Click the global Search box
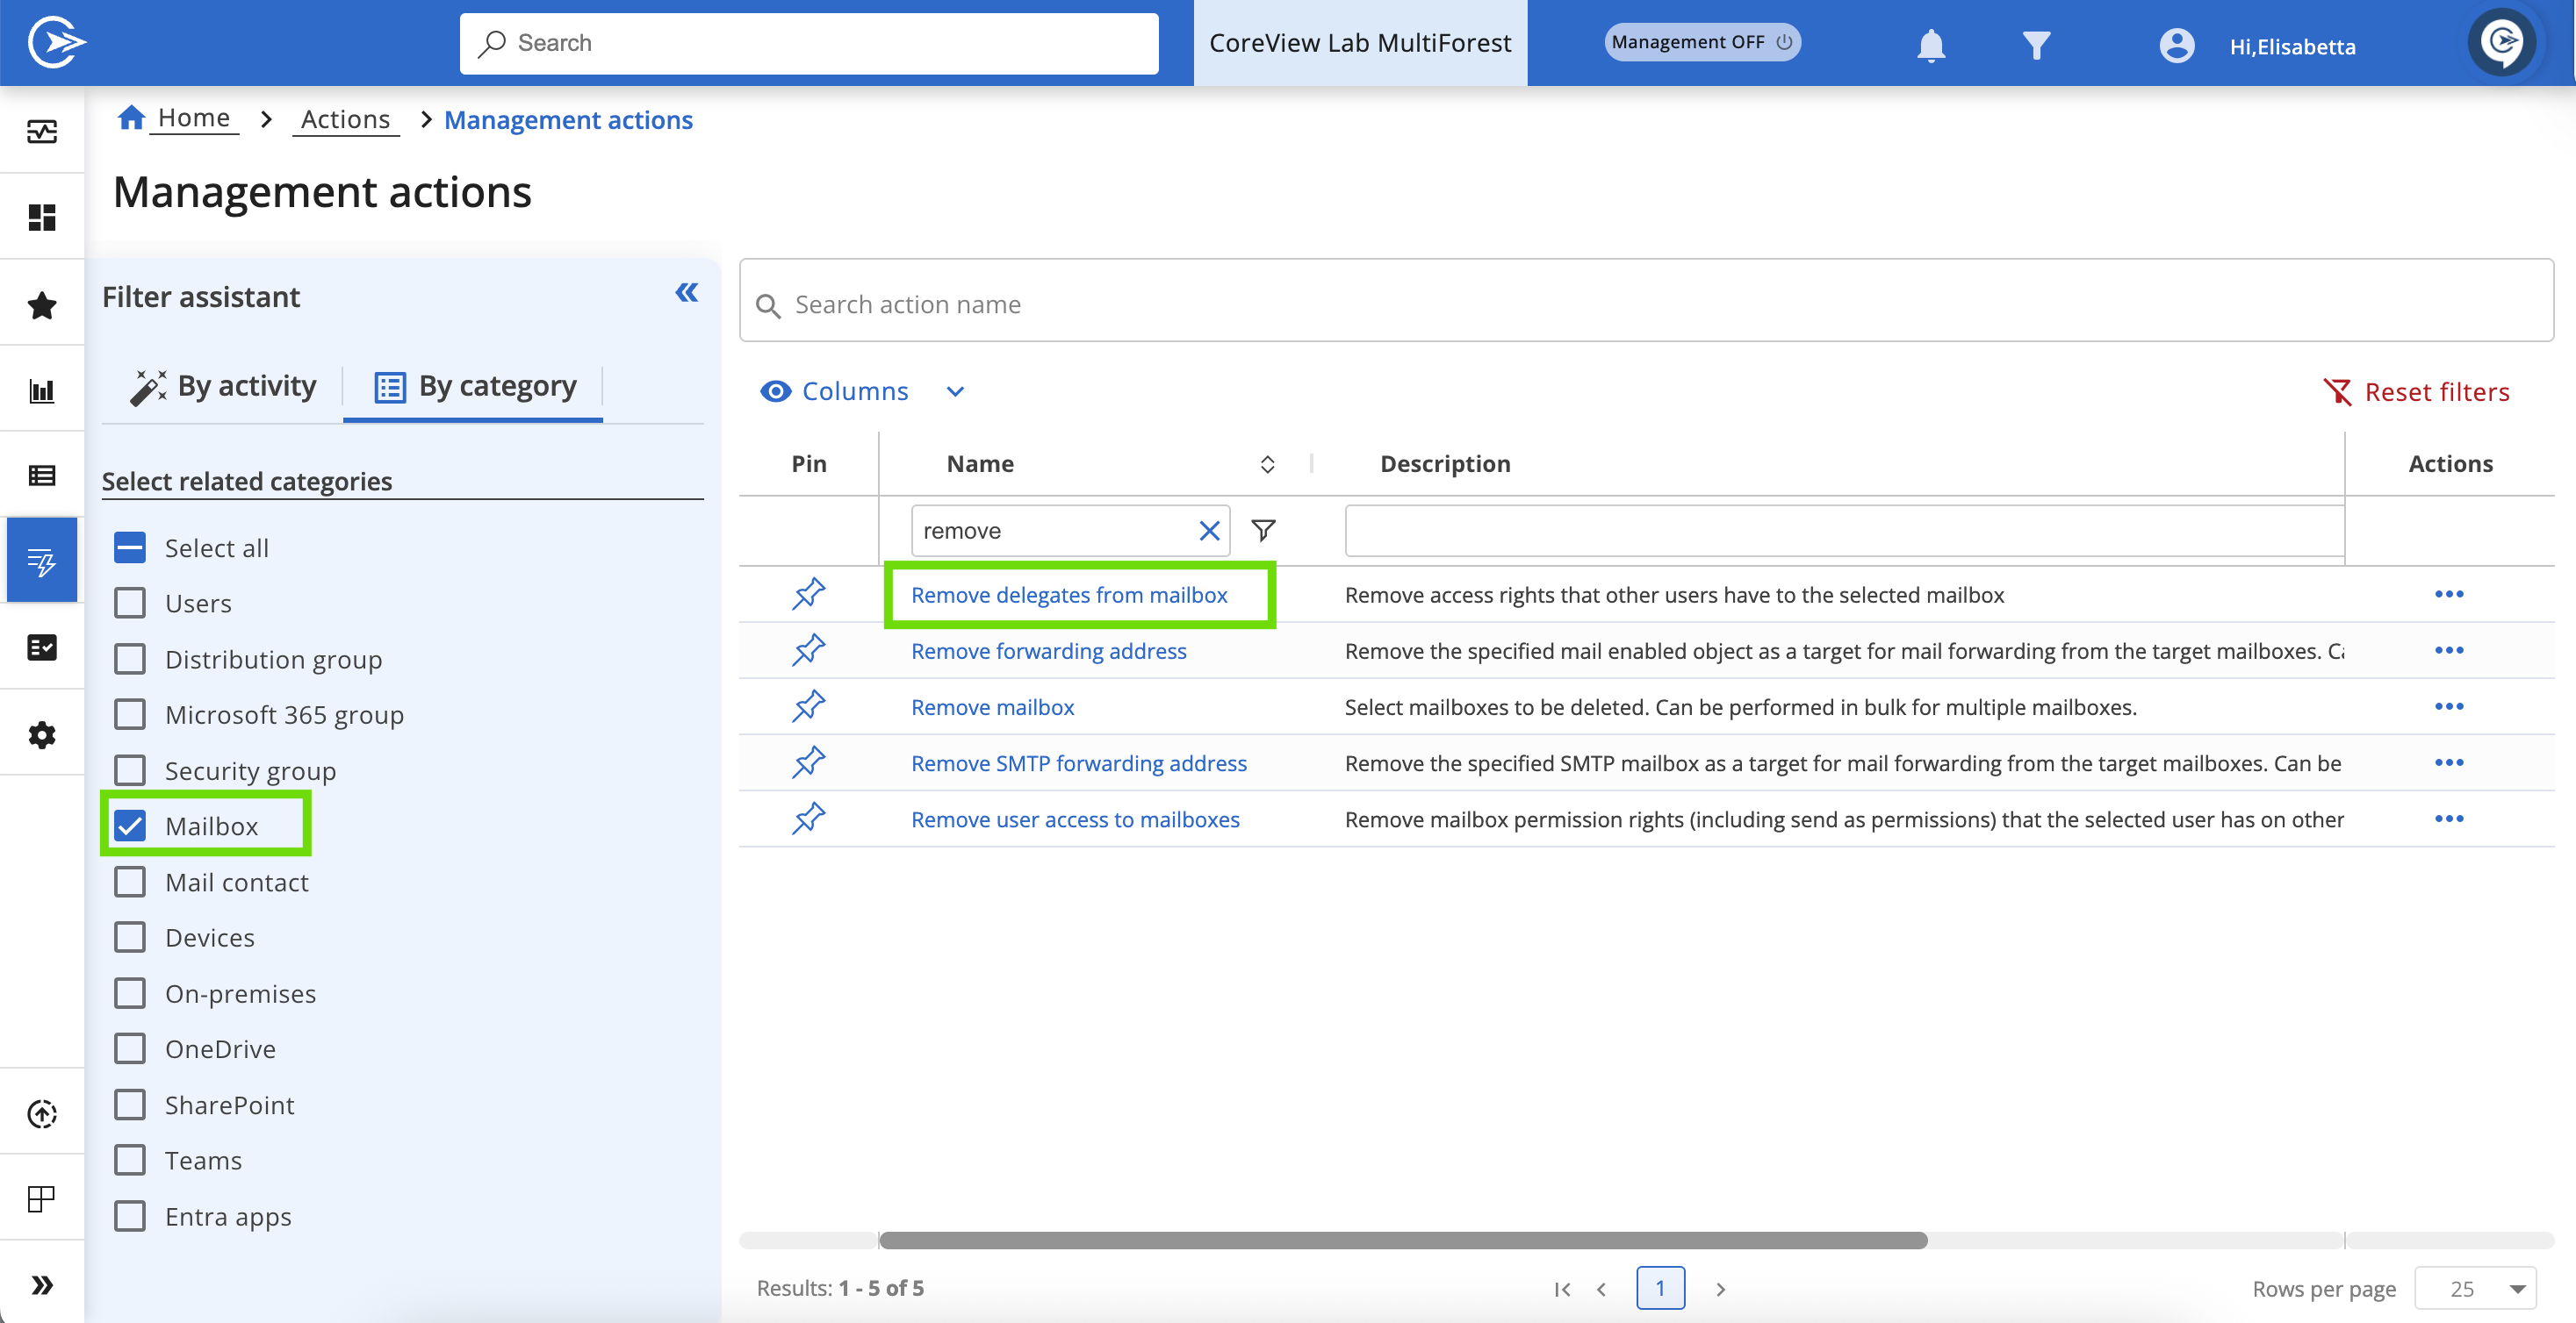This screenshot has width=2576, height=1323. click(x=808, y=43)
